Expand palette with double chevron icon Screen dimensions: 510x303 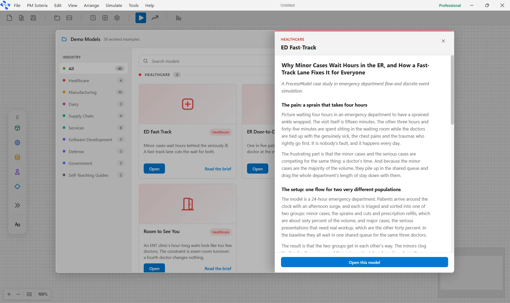(17, 205)
